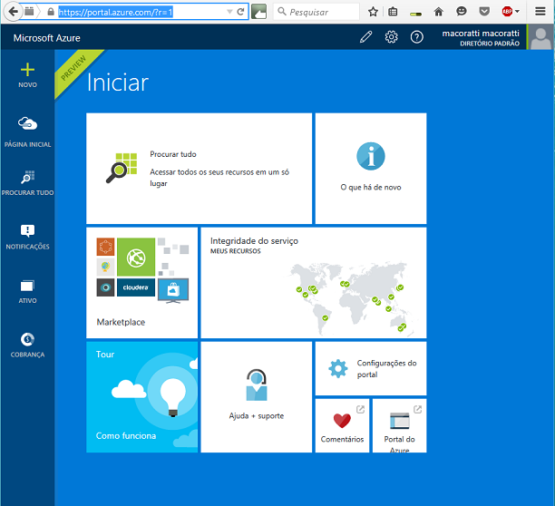The width and height of the screenshot is (555, 506).
Task: Click the browser back arrow button
Action: coord(13,12)
